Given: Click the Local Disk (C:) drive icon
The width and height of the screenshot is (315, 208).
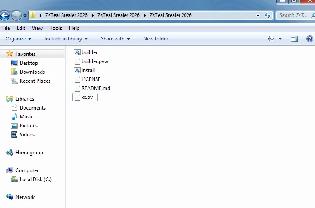Looking at the screenshot, I should (x=14, y=179).
